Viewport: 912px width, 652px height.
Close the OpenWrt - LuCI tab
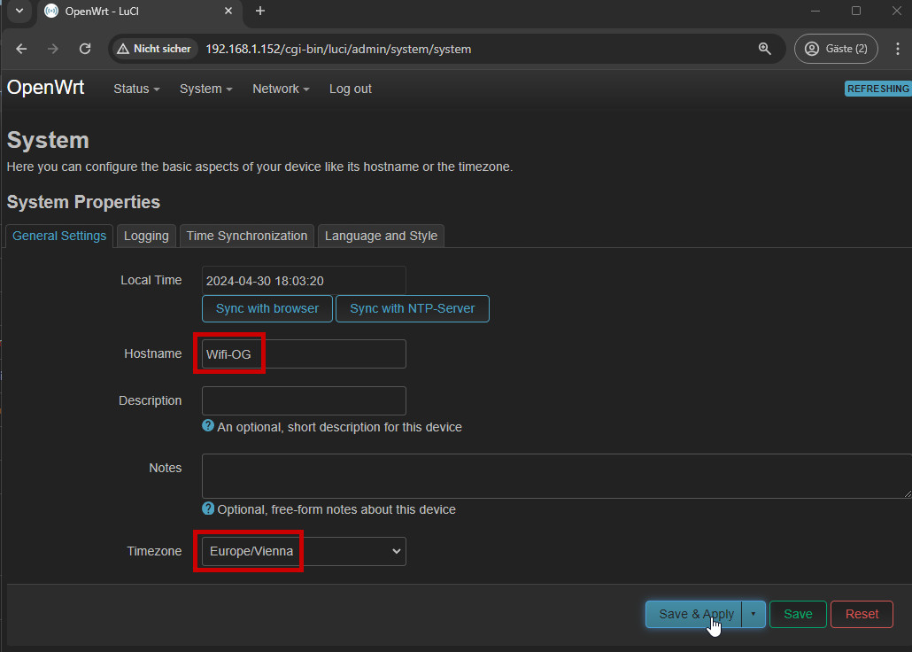(228, 12)
